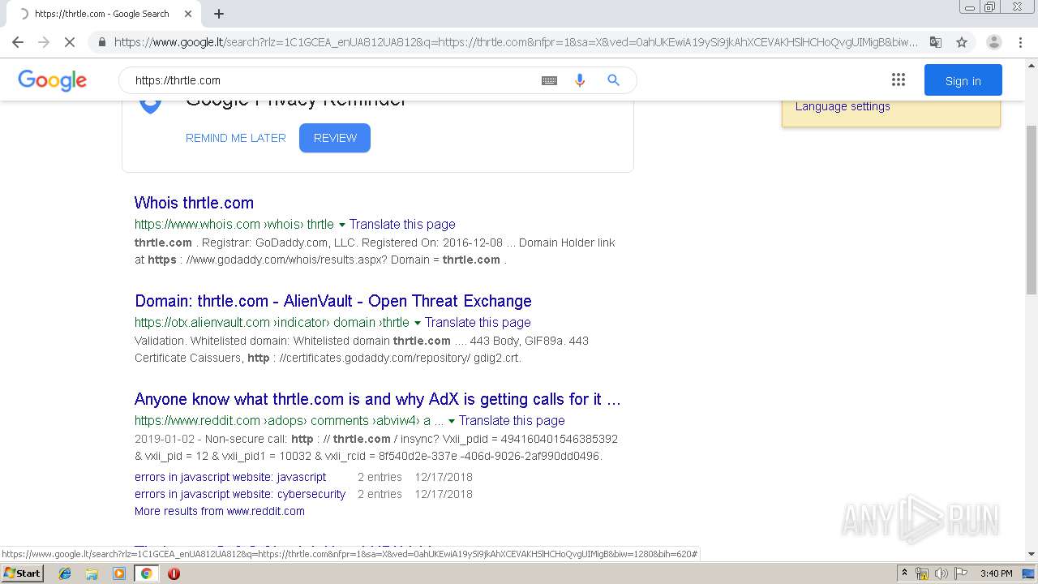
Task: Open the on-screen keyboard icon
Action: pos(549,80)
